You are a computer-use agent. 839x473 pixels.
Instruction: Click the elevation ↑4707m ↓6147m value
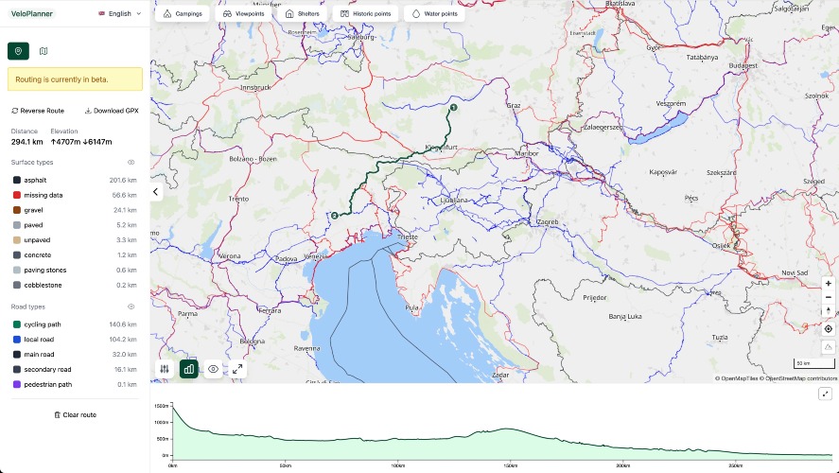tap(81, 142)
